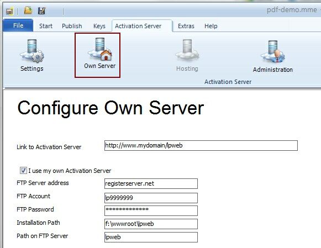Switch to the Start tab

(46, 26)
